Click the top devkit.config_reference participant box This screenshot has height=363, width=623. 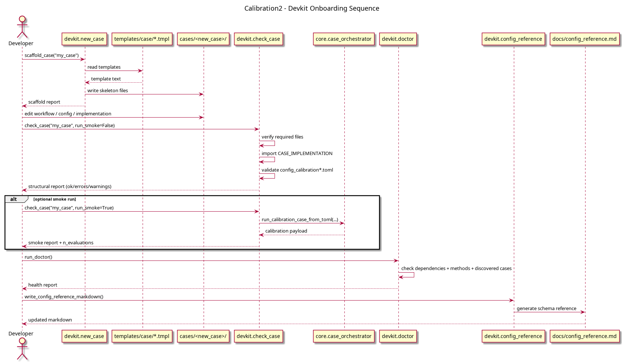pyautogui.click(x=513, y=39)
